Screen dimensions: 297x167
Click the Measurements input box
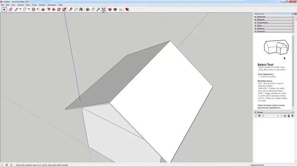[281, 165]
